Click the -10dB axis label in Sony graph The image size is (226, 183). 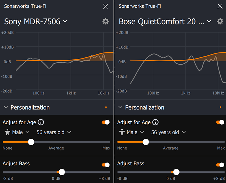(x=6, y=76)
